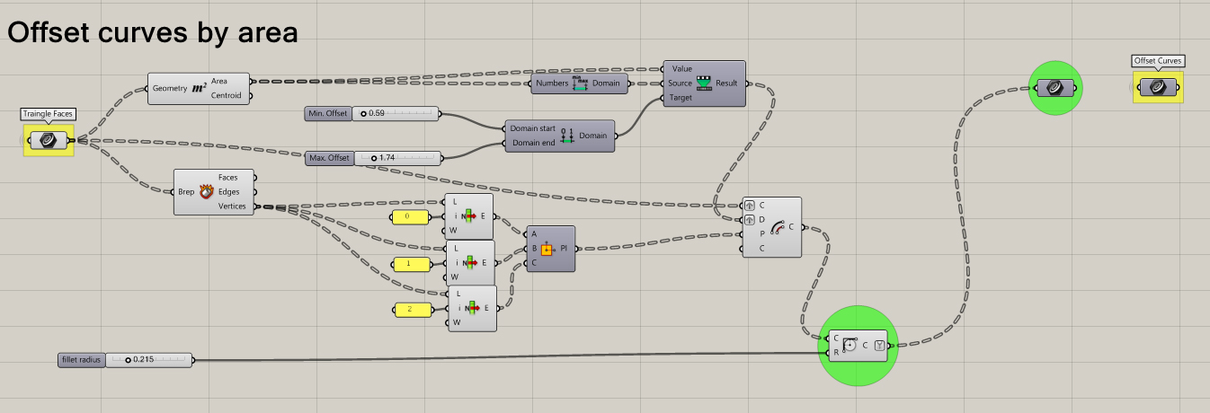Click the Area component m² icon
Screen dimensions: 1210x413
[x=200, y=88]
